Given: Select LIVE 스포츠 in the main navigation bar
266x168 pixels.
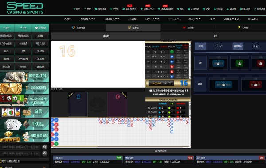Looking at the screenshot, I should [x=153, y=19].
